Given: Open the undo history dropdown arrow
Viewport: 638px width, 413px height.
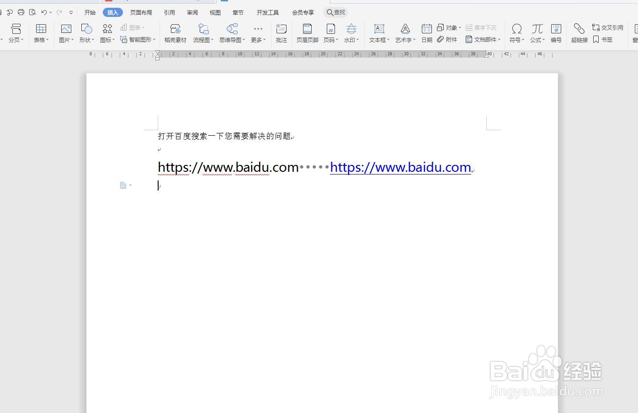Looking at the screenshot, I should pos(50,13).
